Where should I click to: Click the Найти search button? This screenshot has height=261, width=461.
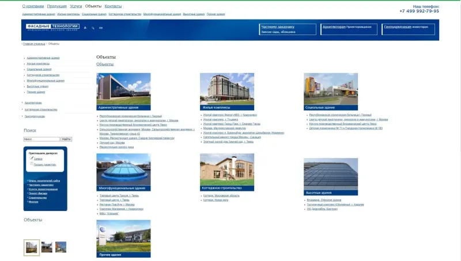(x=66, y=139)
